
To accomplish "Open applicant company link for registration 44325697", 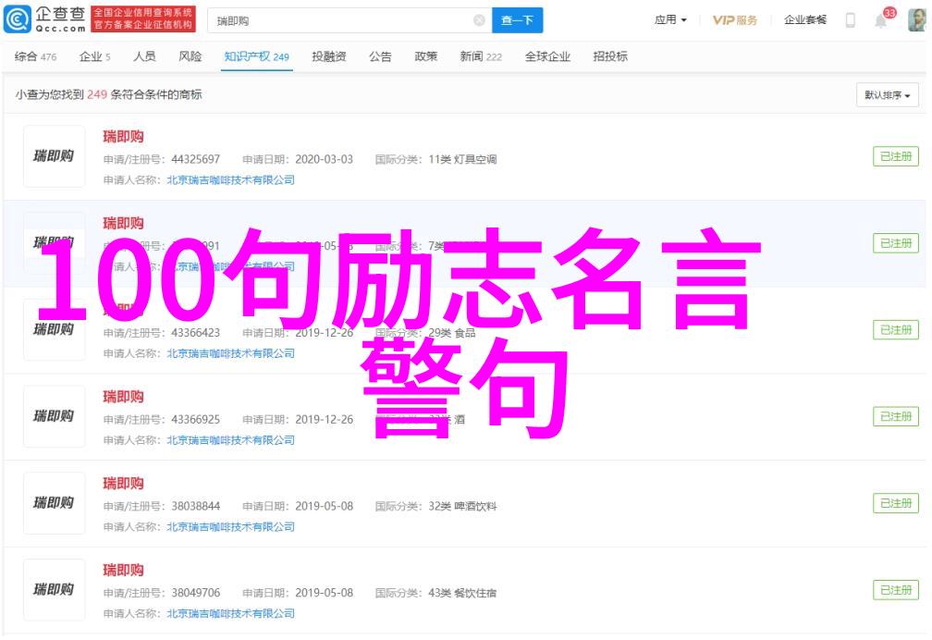I will tap(230, 180).
